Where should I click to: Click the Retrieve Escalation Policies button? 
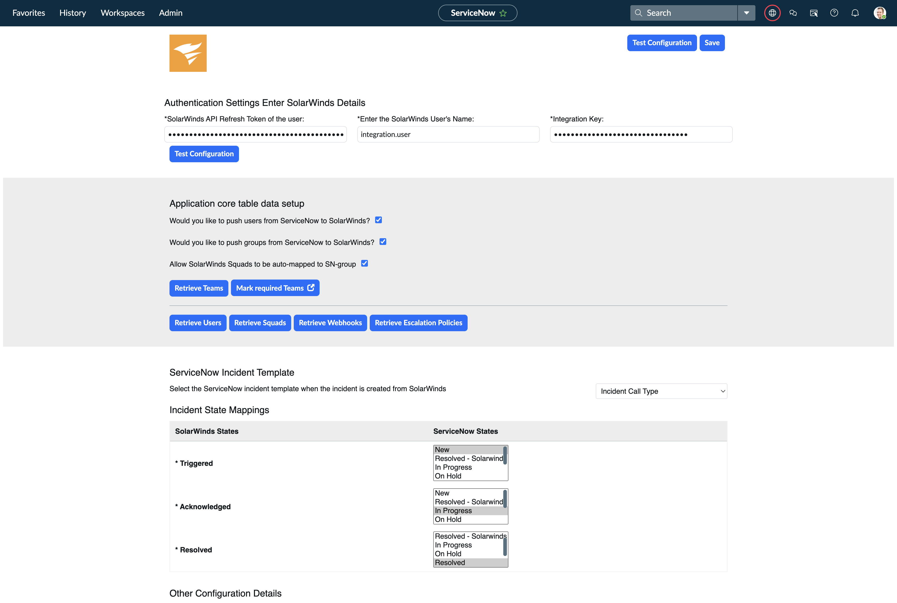pyautogui.click(x=418, y=323)
